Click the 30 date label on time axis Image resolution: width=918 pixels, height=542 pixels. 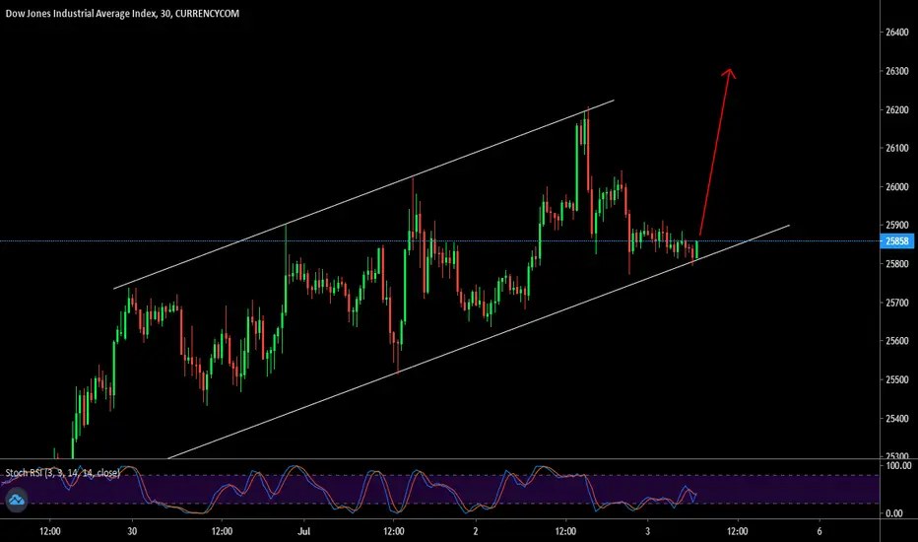click(x=132, y=531)
